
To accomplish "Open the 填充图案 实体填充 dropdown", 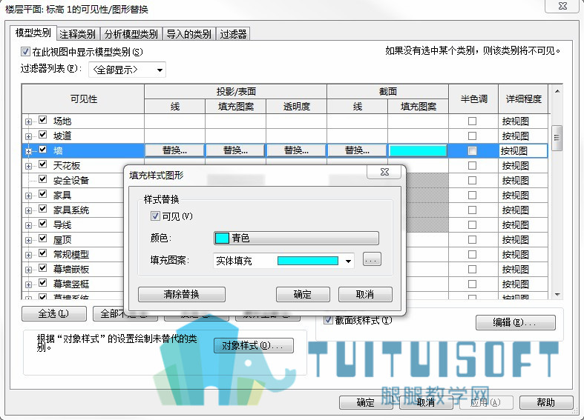I will point(283,261).
